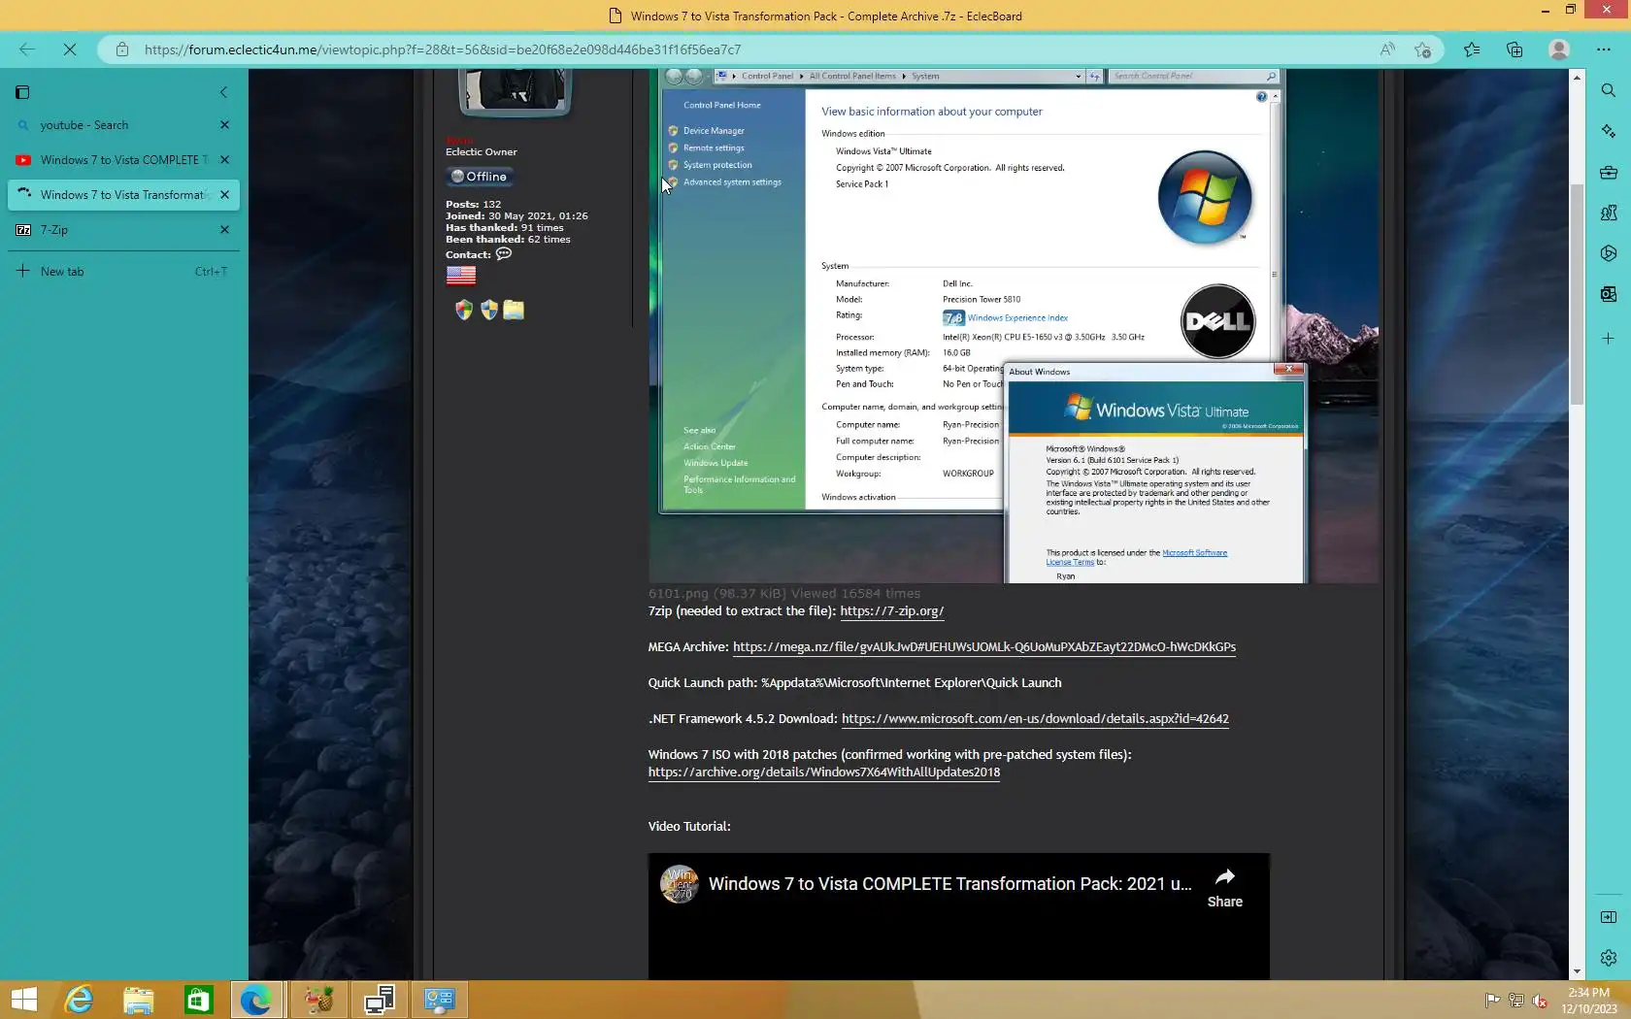This screenshot has height=1019, width=1631.
Task: Open the Windows Start button
Action: click(23, 1000)
